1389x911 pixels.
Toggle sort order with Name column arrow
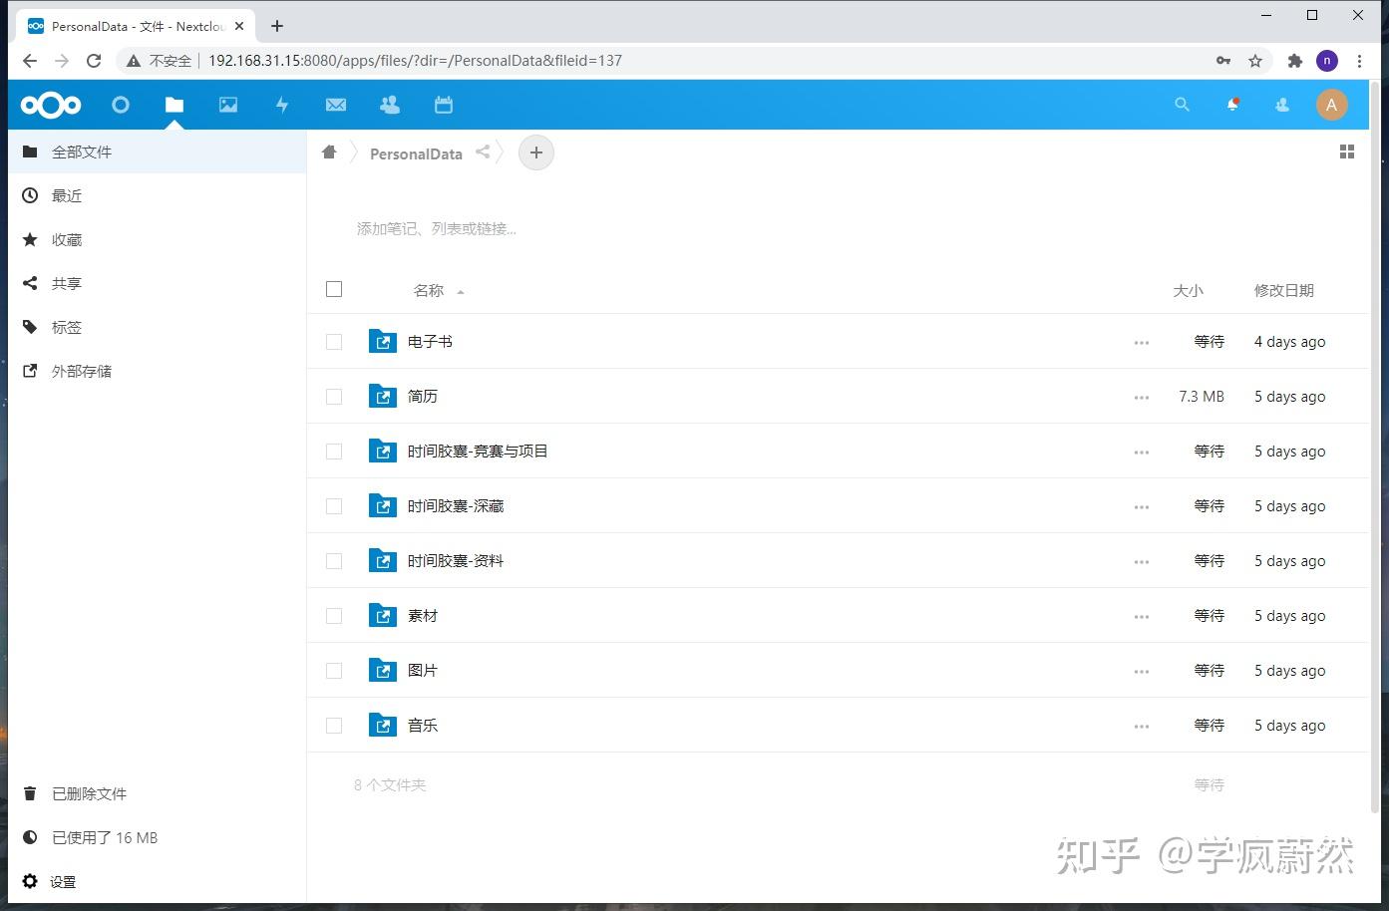(460, 291)
